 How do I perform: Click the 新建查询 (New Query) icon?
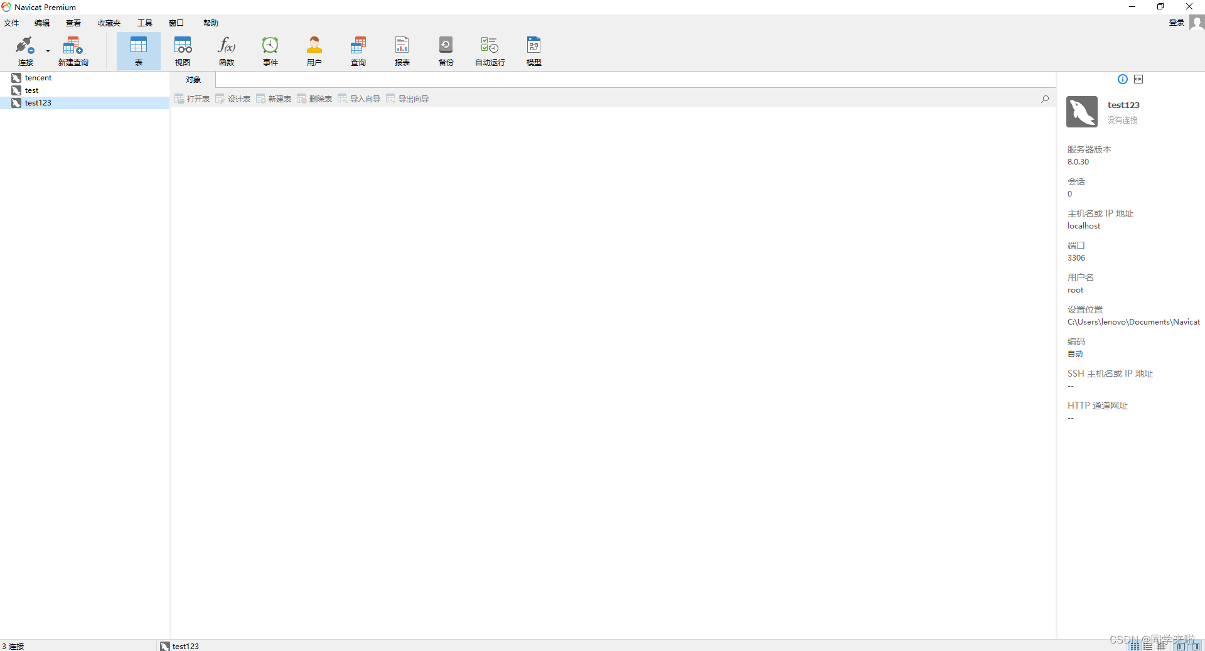(73, 45)
